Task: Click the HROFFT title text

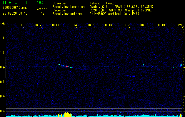Action: point(18,3)
